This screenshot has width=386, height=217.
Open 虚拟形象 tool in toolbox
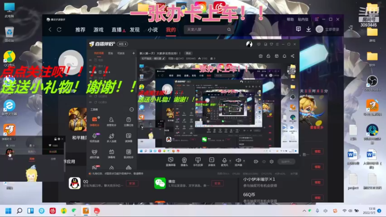pyautogui.click(x=95, y=154)
